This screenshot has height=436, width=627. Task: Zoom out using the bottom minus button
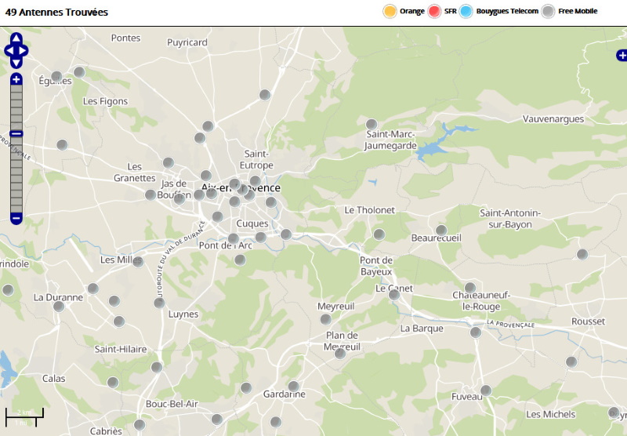point(16,217)
